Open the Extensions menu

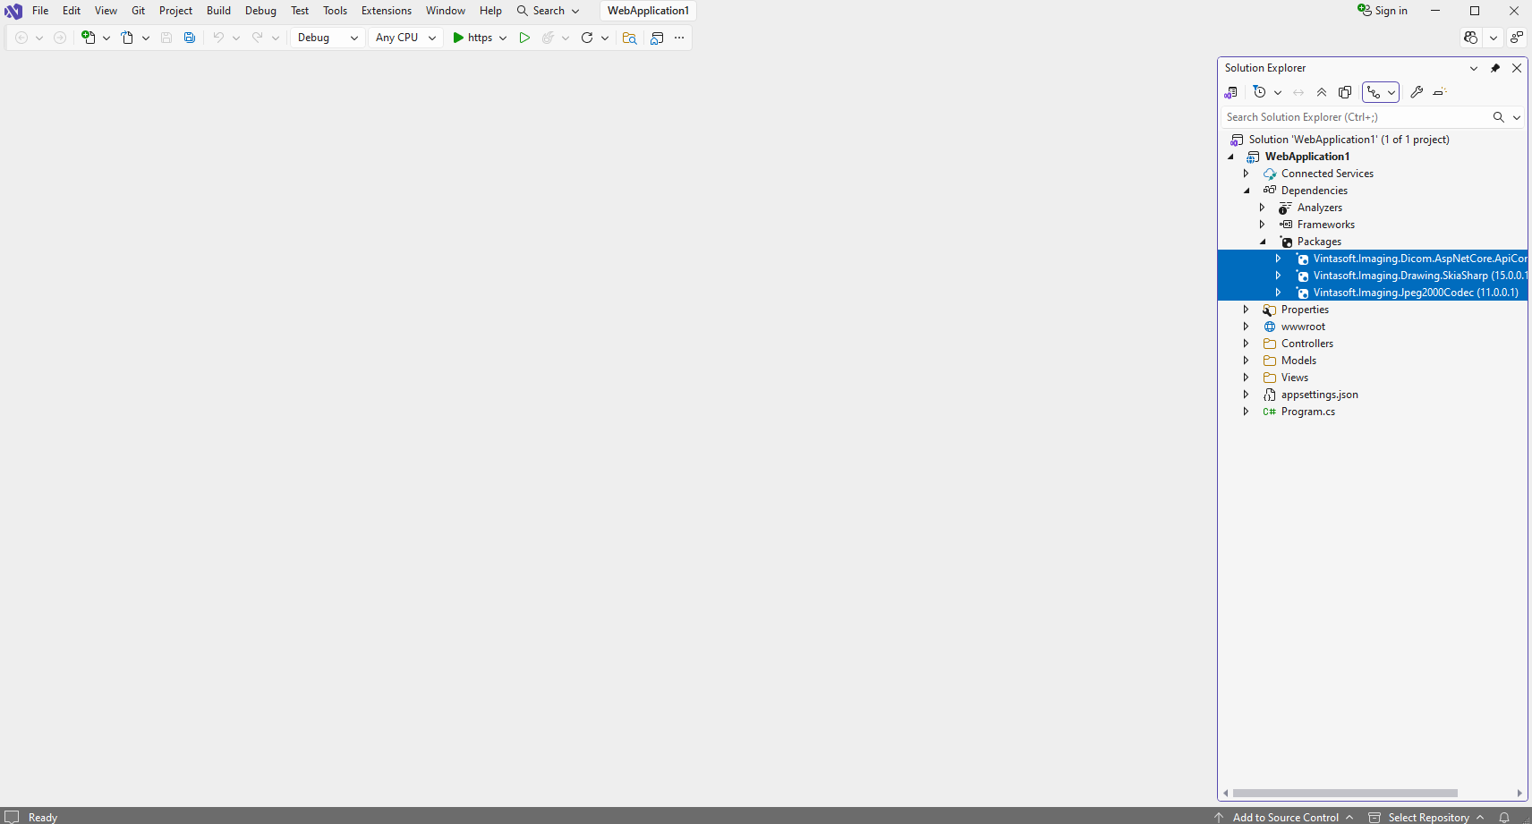coord(386,11)
